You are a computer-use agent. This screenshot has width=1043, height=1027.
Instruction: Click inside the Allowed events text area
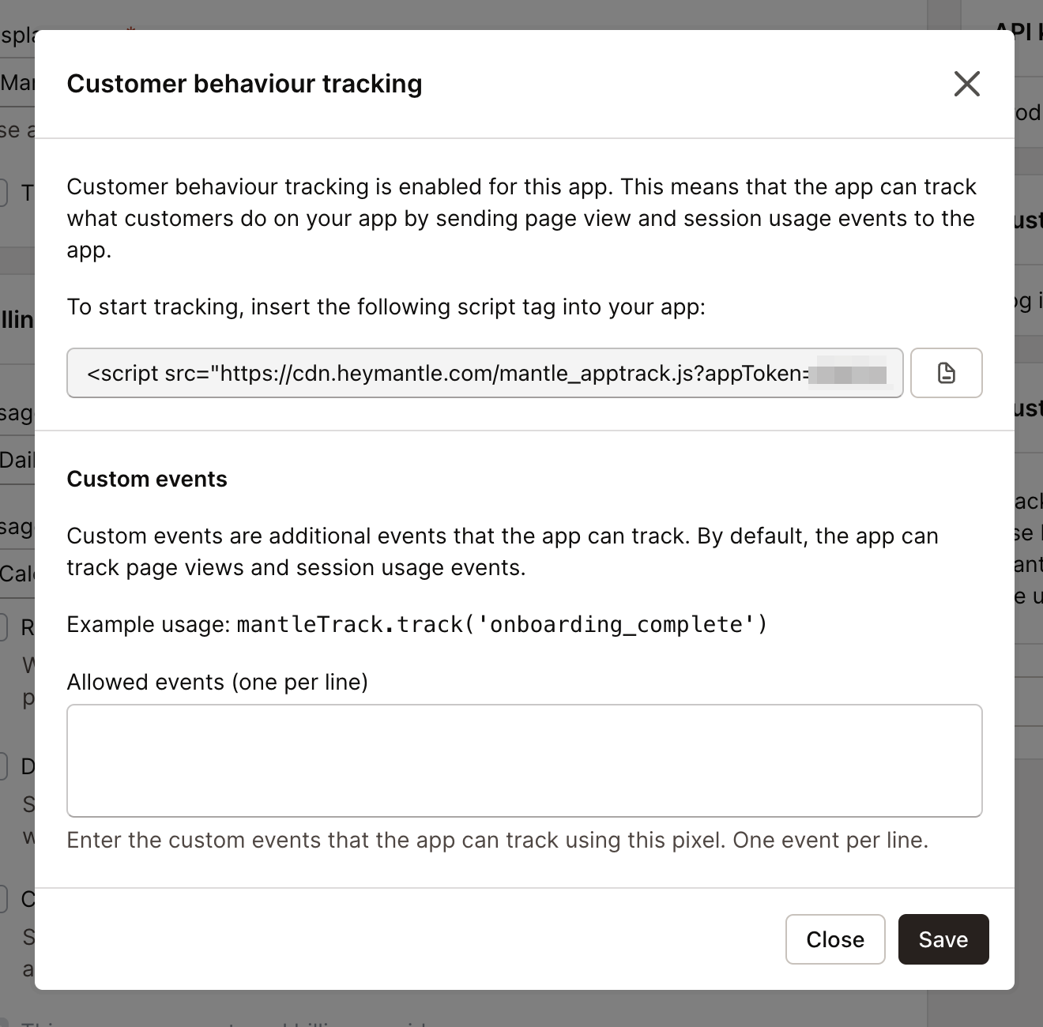click(x=524, y=758)
